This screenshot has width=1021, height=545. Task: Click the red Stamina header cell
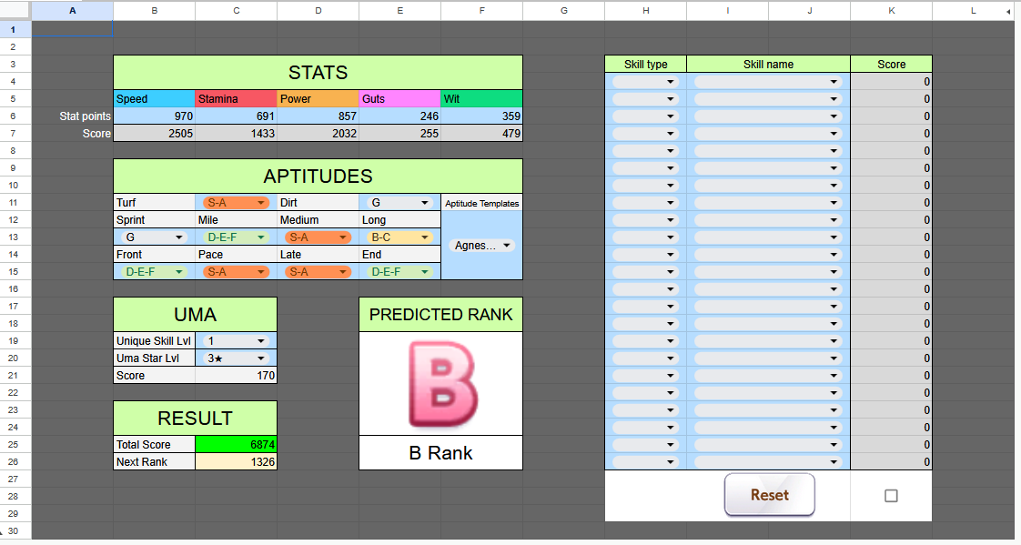point(236,98)
